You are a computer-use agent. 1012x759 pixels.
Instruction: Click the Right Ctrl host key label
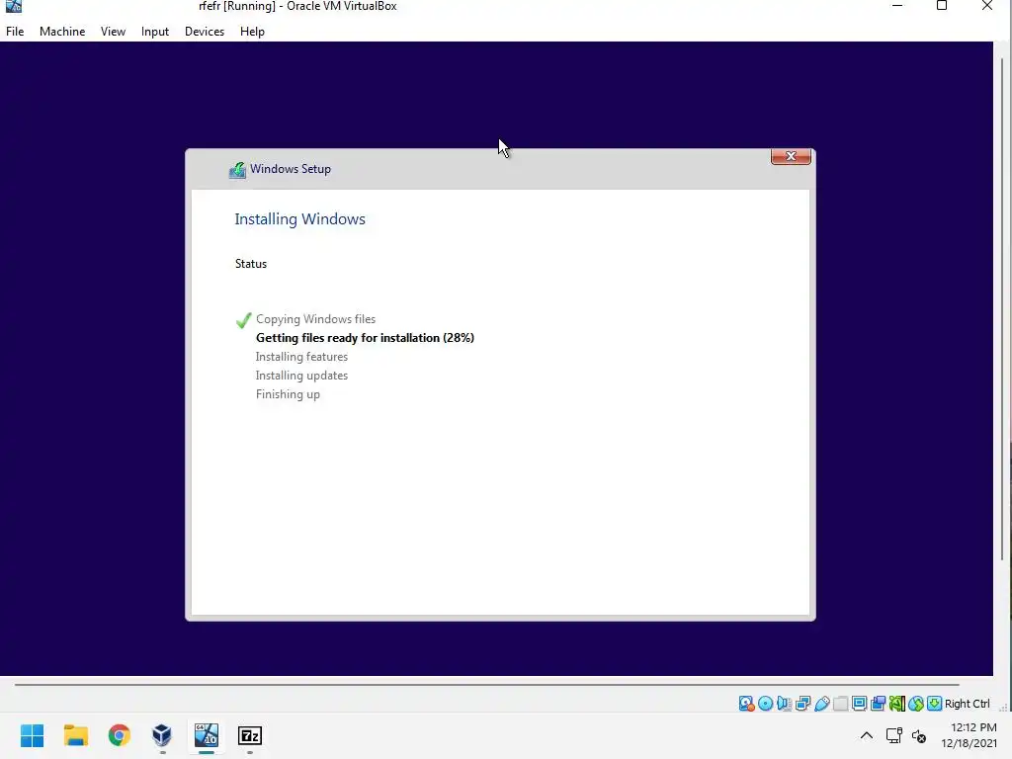967,704
